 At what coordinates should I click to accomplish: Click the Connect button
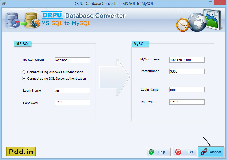click(x=211, y=152)
